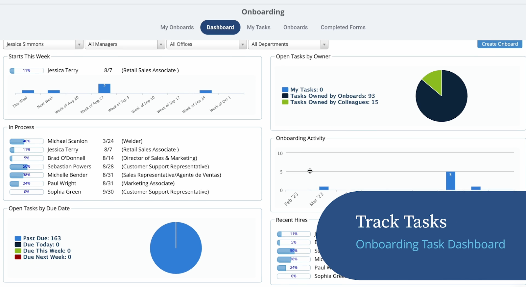Click the This Week bar in start chart

tap(28, 92)
